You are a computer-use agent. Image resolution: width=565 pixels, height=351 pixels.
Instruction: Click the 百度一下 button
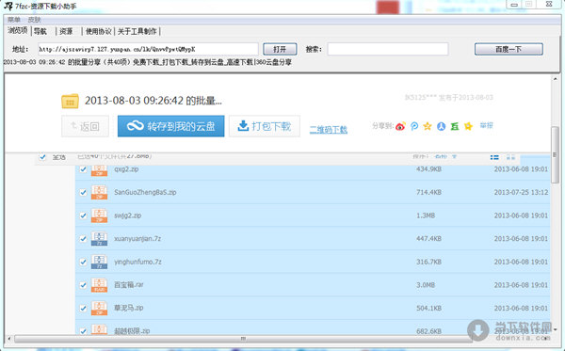[508, 49]
